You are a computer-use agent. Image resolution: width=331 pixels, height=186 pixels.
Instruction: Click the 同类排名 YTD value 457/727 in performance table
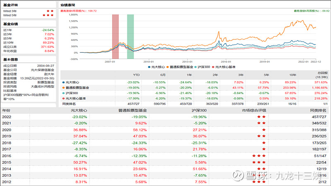click(133, 104)
